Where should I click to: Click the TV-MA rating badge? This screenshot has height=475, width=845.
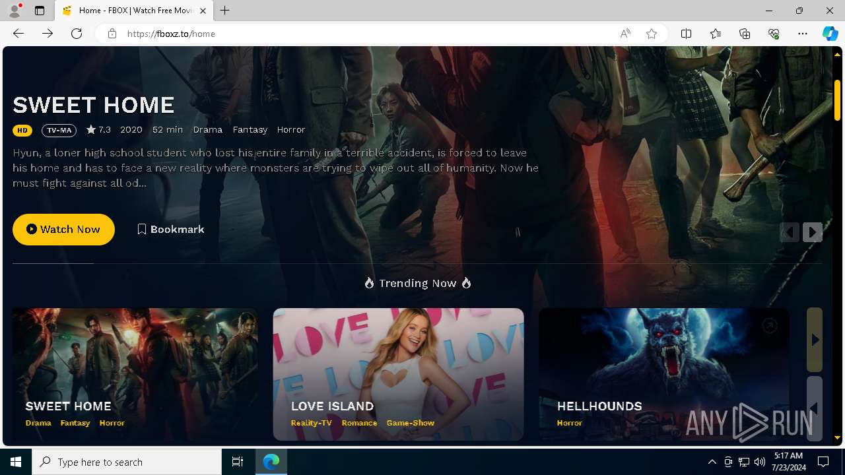59,130
